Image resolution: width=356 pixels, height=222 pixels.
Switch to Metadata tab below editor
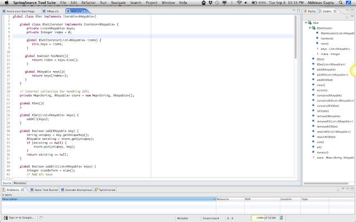[x=19, y=183]
